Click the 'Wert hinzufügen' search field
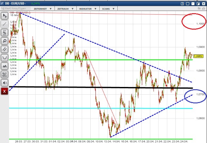The image size is (207, 143). click(x=15, y=9)
